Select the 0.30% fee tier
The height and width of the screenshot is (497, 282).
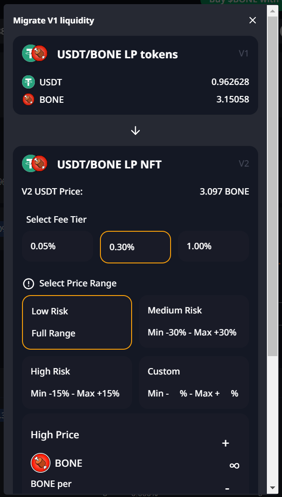[x=135, y=247]
